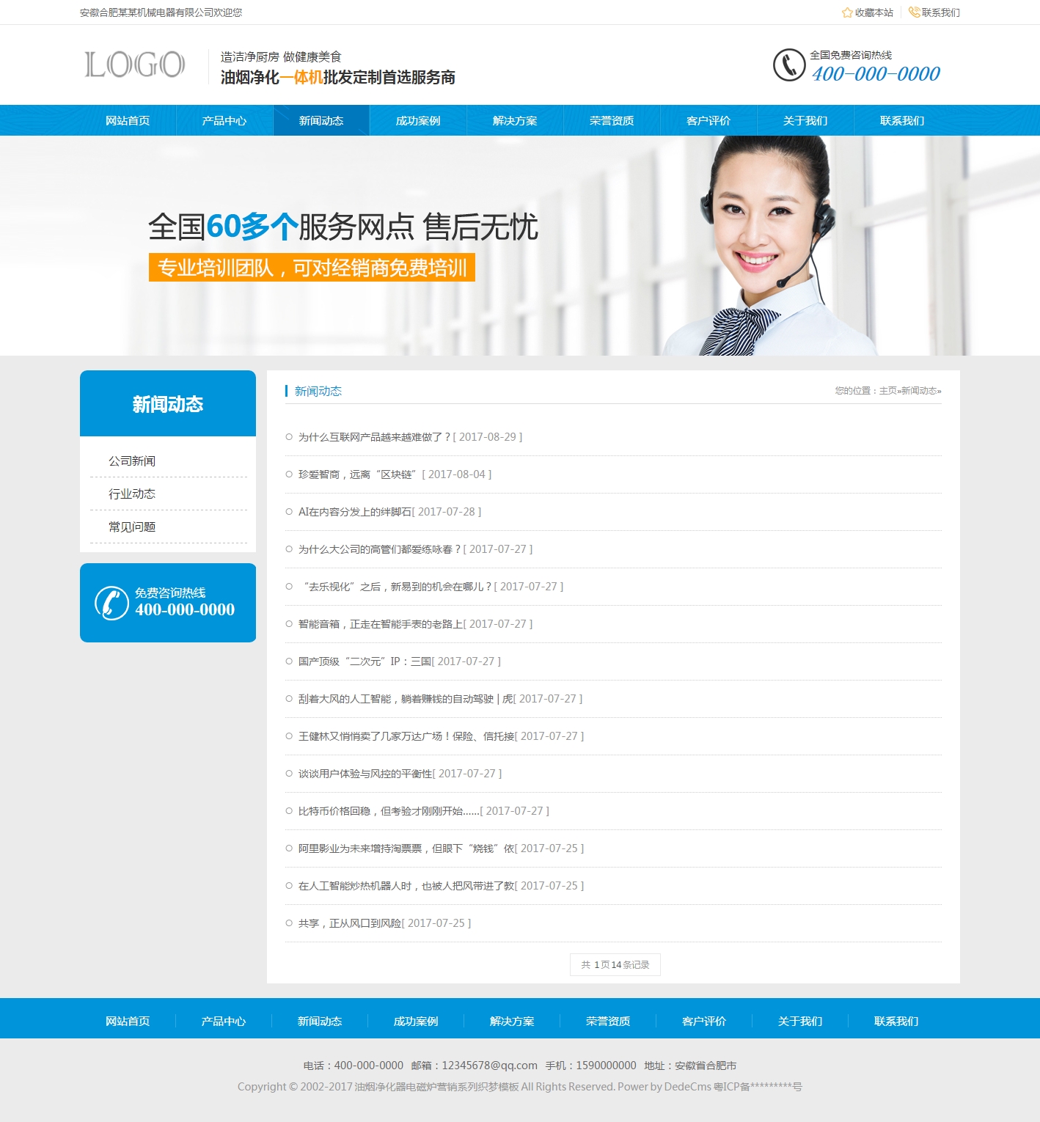The height and width of the screenshot is (1122, 1040).
Task: Open 荣誉资质 in the footer navigation
Action: pyautogui.click(x=608, y=1022)
